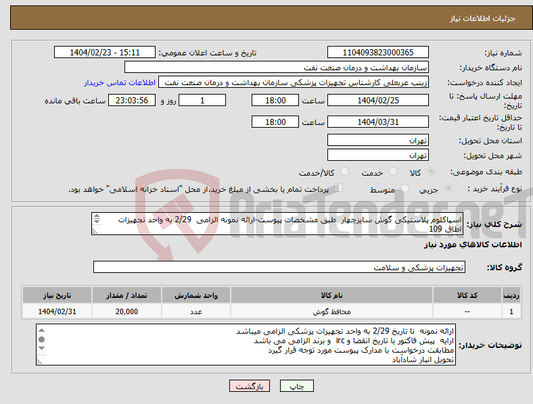Image resolution: width=533 pixels, height=404 pixels.
Task: Click the محافظ گوش item name cell
Action: coord(331,311)
